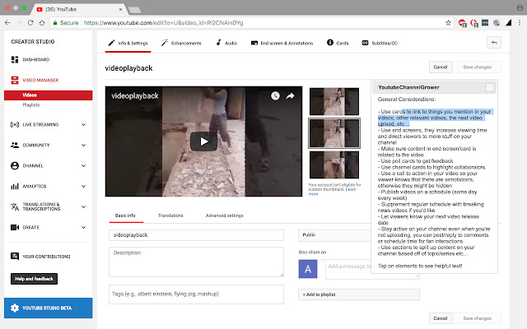The width and height of the screenshot is (527, 329).
Task: Select the first video thumbnail option
Action: (334, 101)
